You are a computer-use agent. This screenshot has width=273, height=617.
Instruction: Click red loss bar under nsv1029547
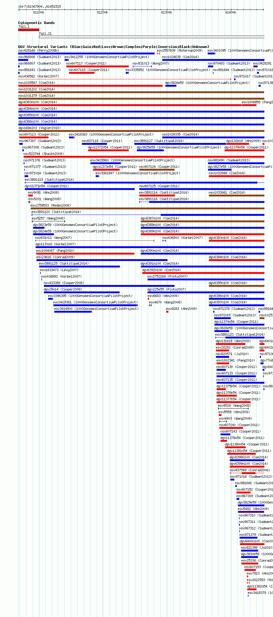tap(90, 86)
